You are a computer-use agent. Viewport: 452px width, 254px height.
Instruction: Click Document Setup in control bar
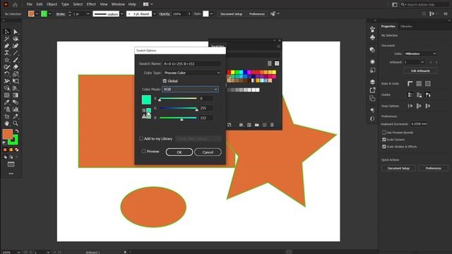(231, 14)
